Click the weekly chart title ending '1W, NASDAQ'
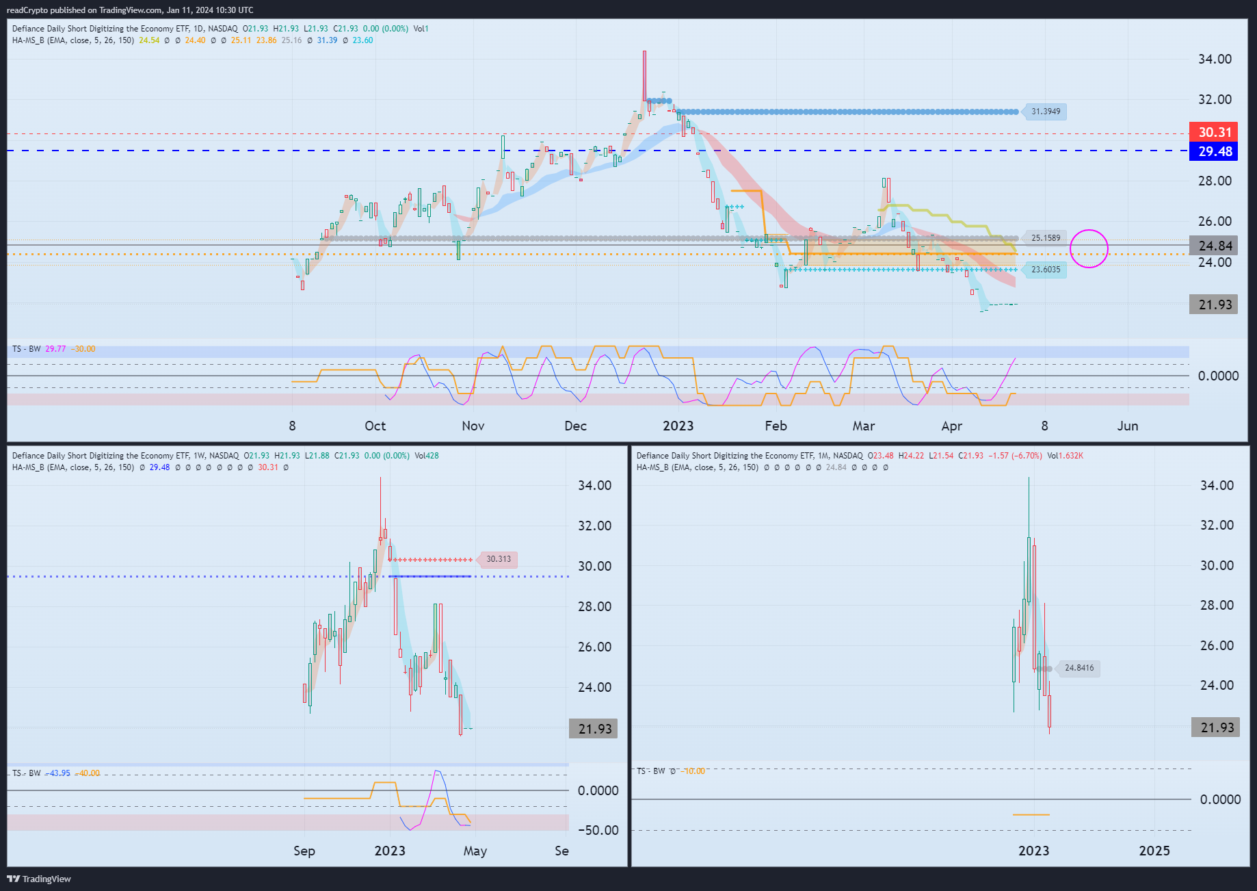This screenshot has width=1257, height=891. tap(126, 456)
